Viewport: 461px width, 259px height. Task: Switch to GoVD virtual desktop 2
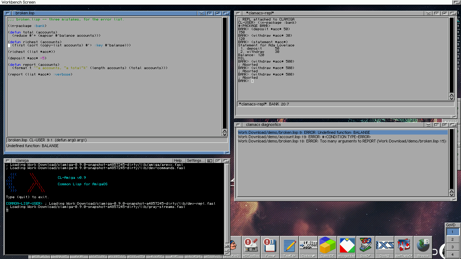coord(453,240)
